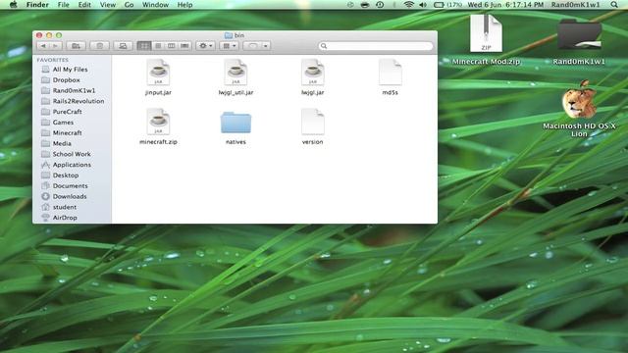Switch to column view
This screenshot has height=353, width=628.
pyautogui.click(x=171, y=46)
